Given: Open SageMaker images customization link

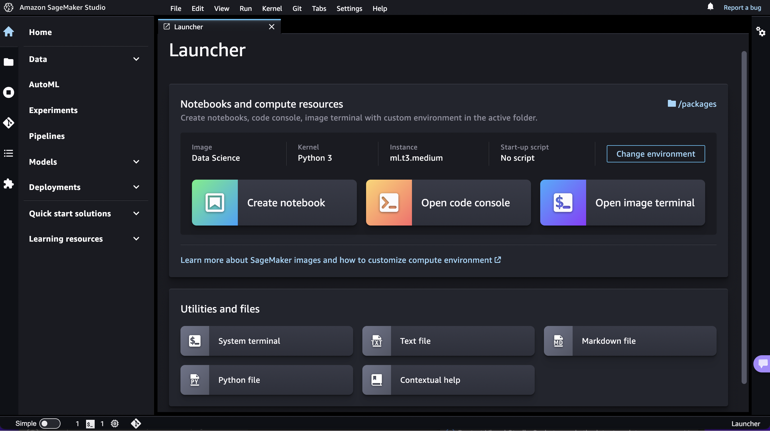Looking at the screenshot, I should pos(341,260).
